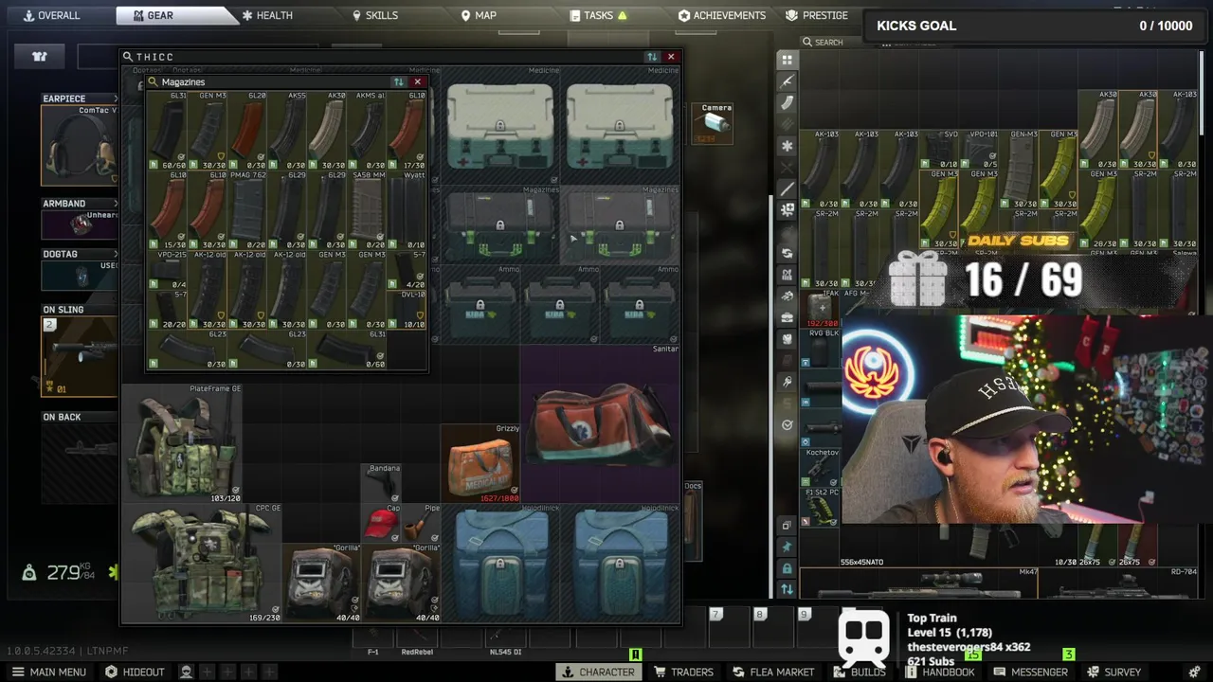Click the Dogtag slot item
Screen dimensions: 1213x682
click(x=81, y=276)
